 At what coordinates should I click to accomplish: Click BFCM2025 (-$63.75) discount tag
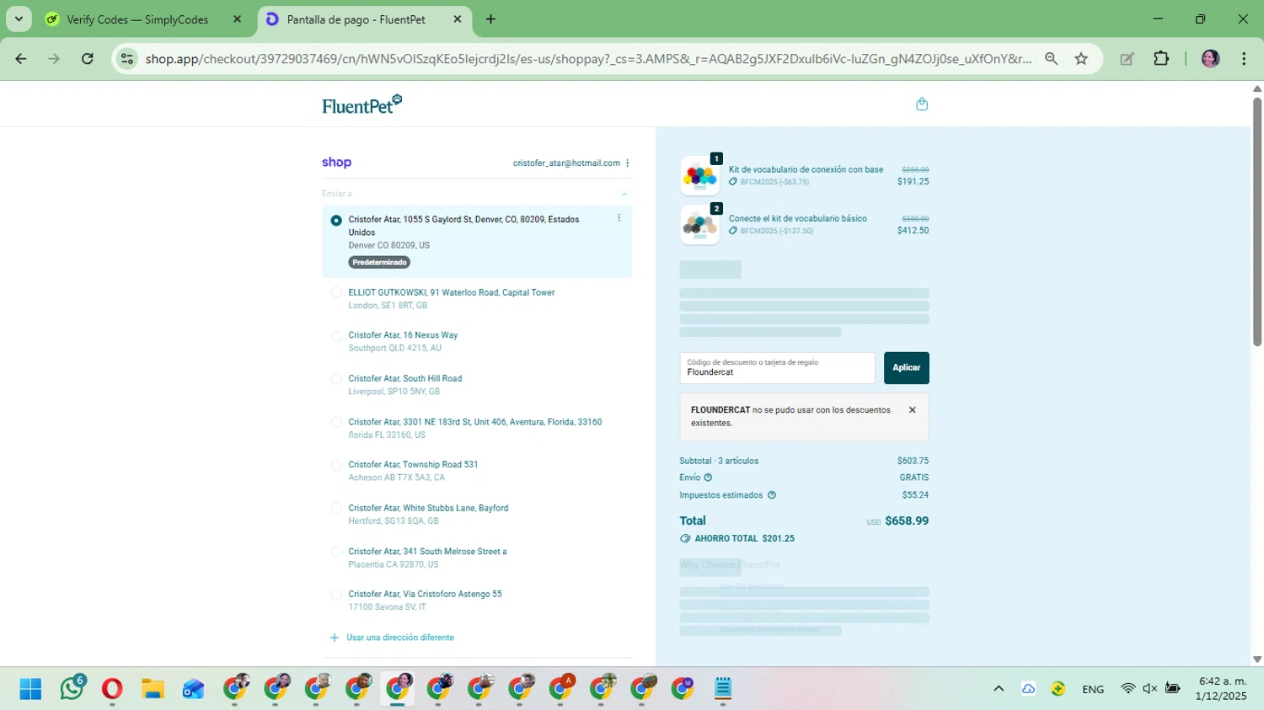click(769, 182)
